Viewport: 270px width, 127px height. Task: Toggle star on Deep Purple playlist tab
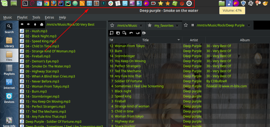(186, 25)
